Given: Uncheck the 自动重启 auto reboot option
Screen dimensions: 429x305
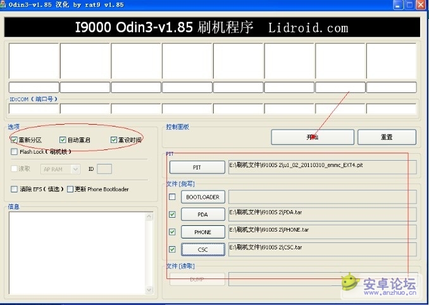Looking at the screenshot, I should point(63,140).
